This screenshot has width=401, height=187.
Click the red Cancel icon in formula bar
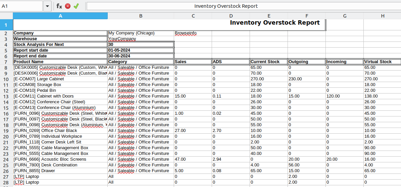pyautogui.click(x=68, y=6)
